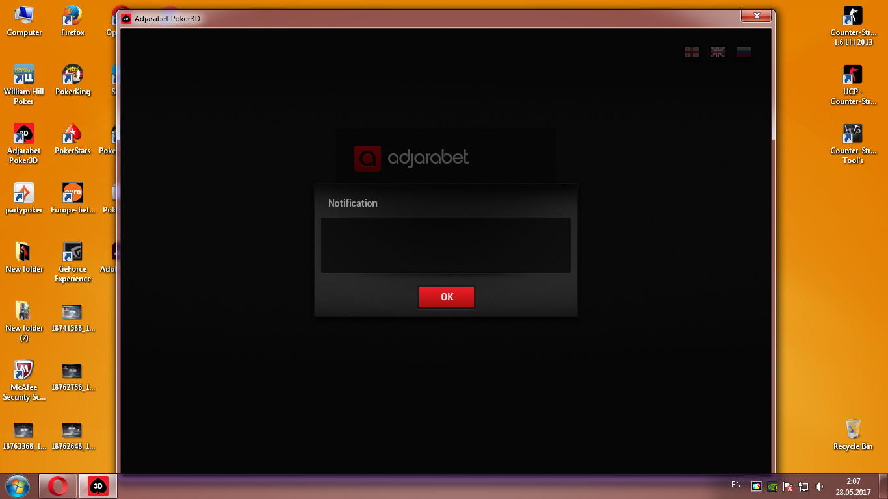Open the Computer desktop icon
Screen dimensions: 888x499
coord(24,21)
